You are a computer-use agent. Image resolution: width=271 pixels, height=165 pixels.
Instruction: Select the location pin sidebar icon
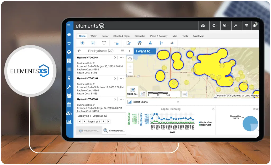click(x=69, y=78)
